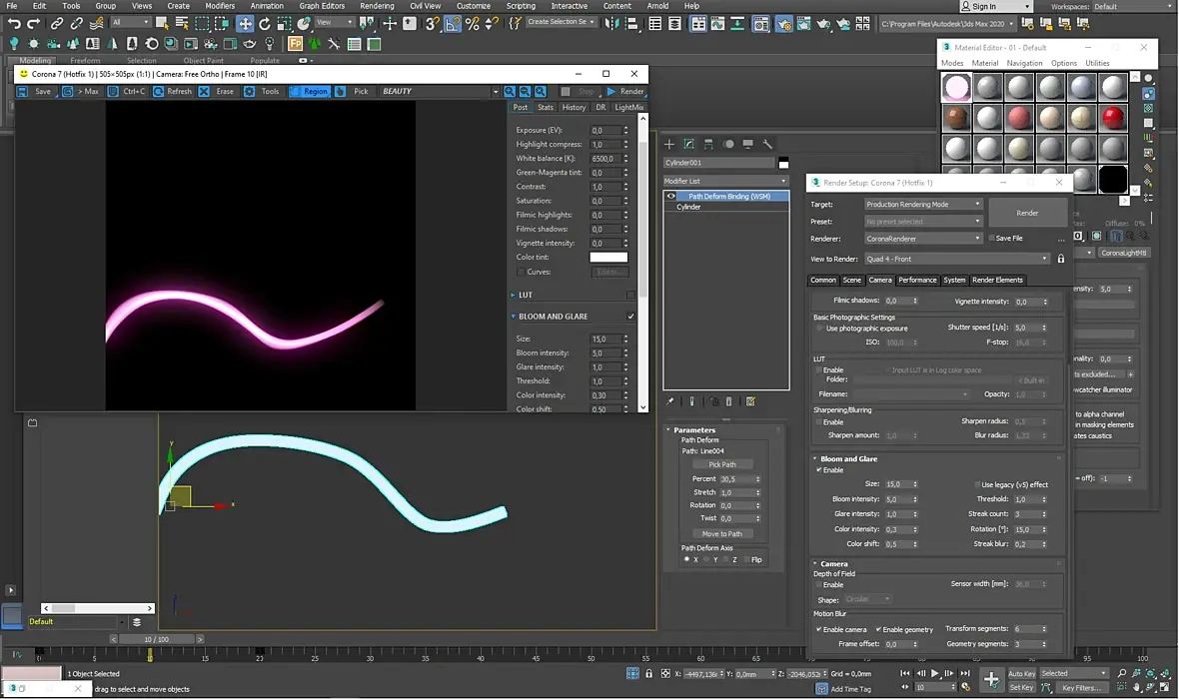Select the Move transform tool
Screen dimensions: 1179x699
tap(245, 23)
